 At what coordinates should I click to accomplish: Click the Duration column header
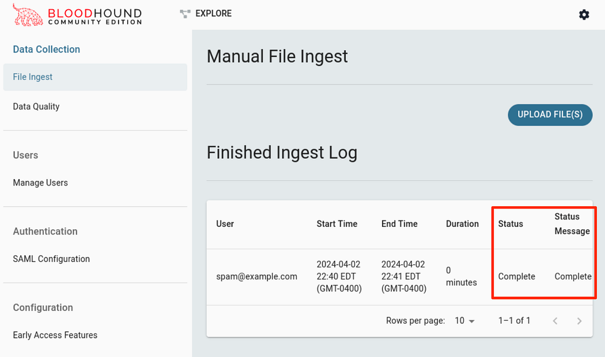[x=462, y=224]
